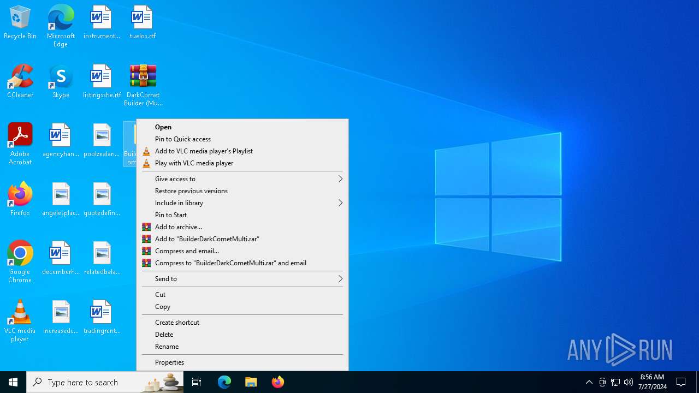Choose Cut in the context menu
699x393 pixels.
click(242, 295)
